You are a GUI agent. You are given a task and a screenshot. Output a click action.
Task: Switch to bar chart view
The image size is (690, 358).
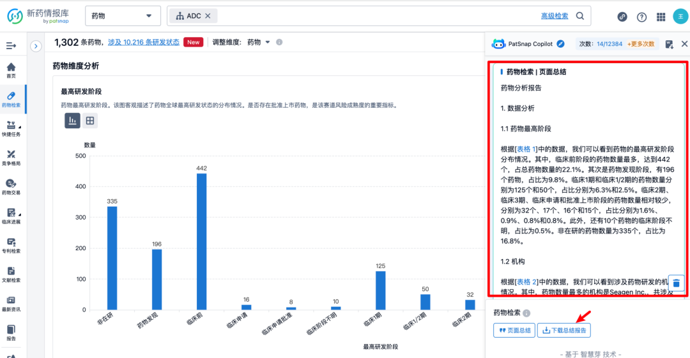click(72, 121)
